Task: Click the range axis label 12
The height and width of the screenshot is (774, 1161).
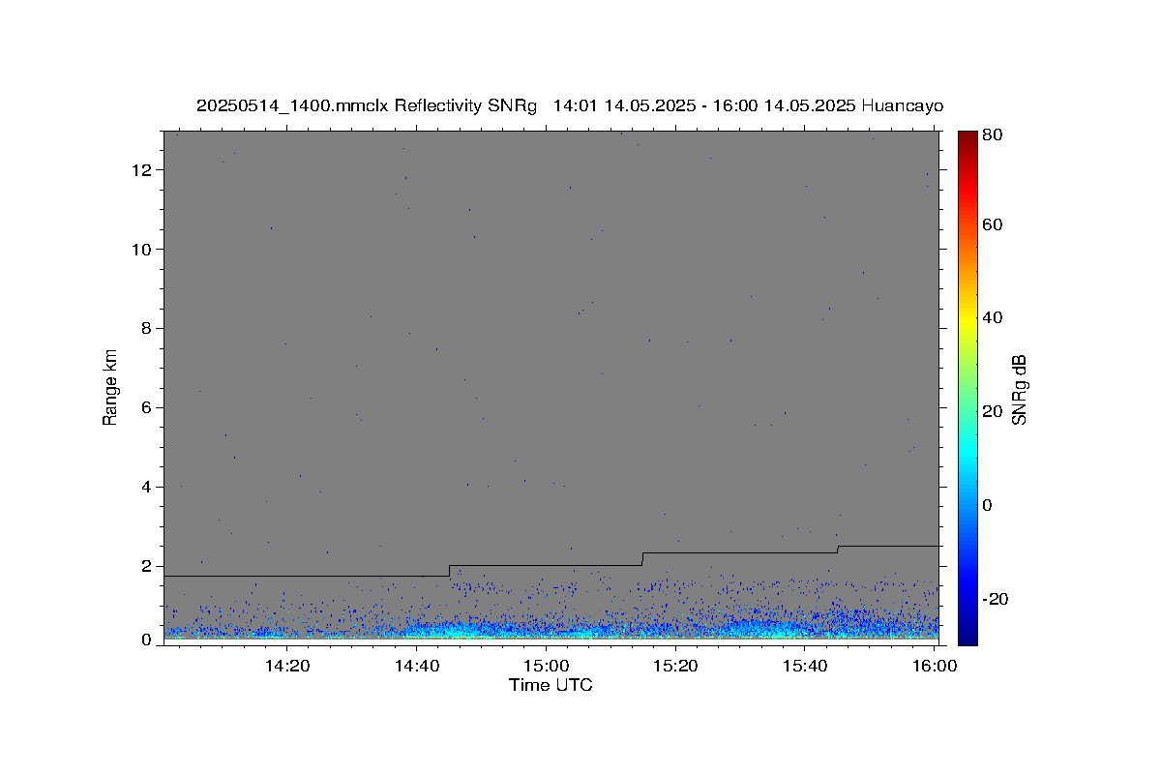Action: pos(144,170)
